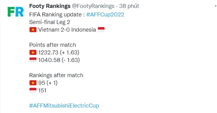Image resolution: width=217 pixels, height=113 pixels.
Task: Select Vietnam flag next to 1232.73
Action: point(33,53)
